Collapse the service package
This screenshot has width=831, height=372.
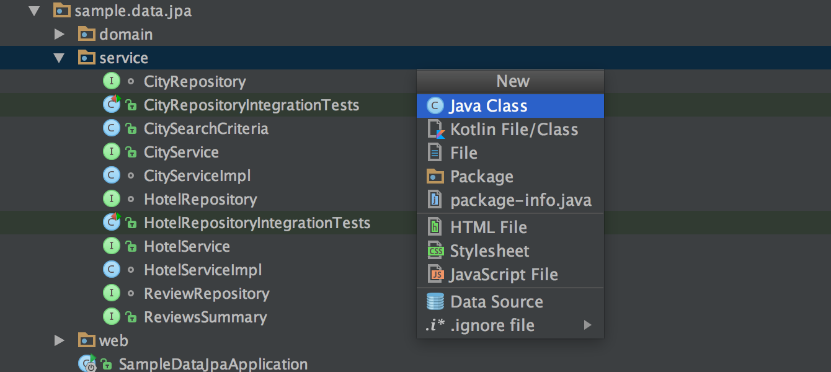tap(59, 58)
